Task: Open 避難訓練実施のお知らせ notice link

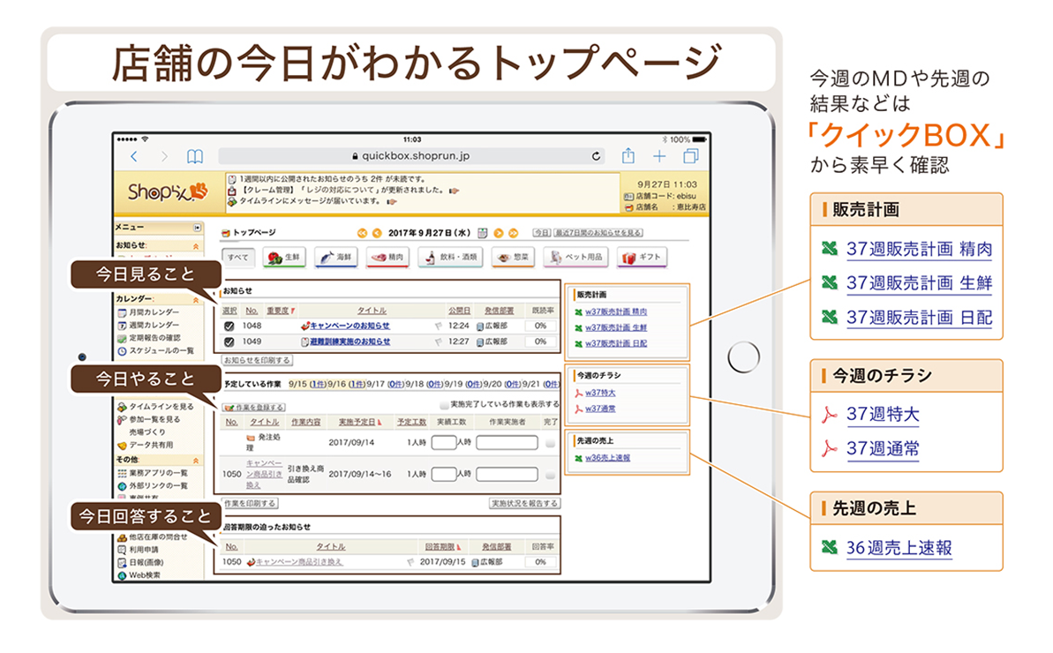Action: [x=350, y=342]
